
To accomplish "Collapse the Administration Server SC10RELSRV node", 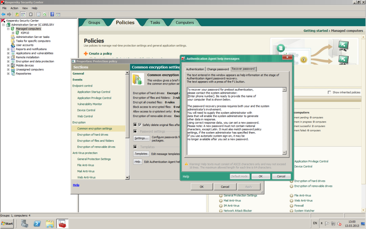I will click(x=3, y=25).
